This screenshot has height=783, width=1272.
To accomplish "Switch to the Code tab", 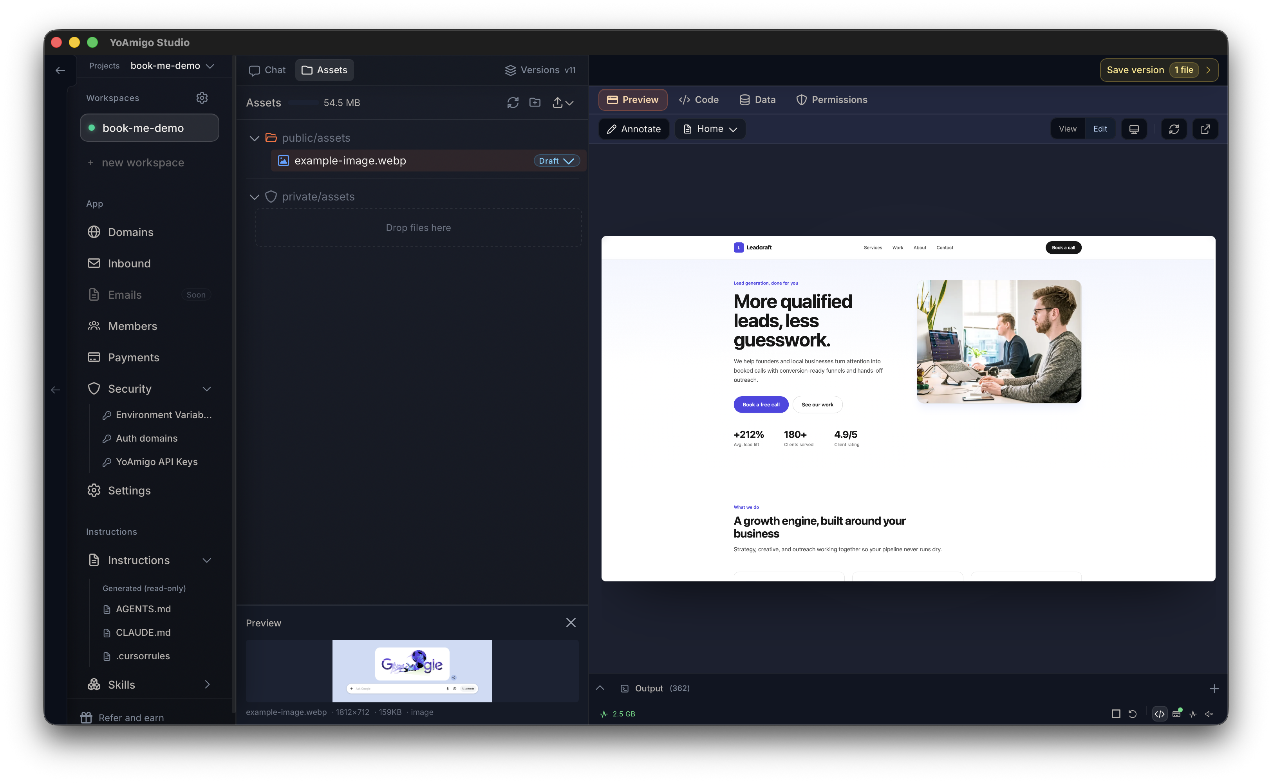I will 699,99.
